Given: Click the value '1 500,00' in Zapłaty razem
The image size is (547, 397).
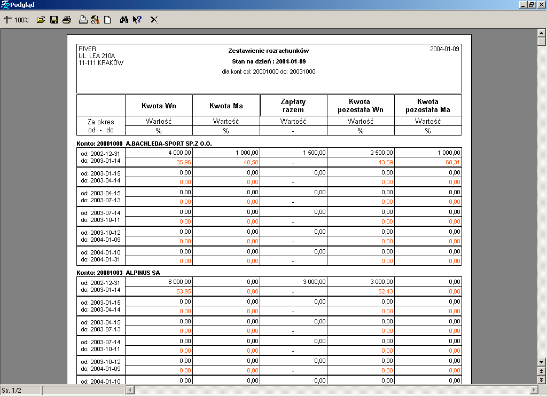Looking at the screenshot, I should (x=314, y=153).
